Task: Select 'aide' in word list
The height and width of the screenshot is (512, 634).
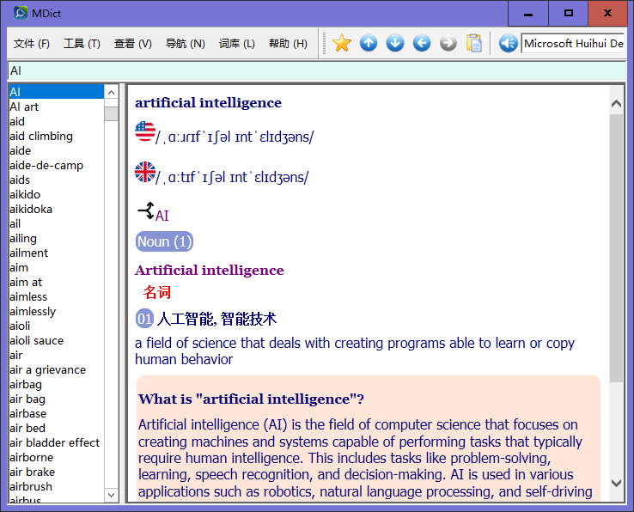Action: click(56, 150)
